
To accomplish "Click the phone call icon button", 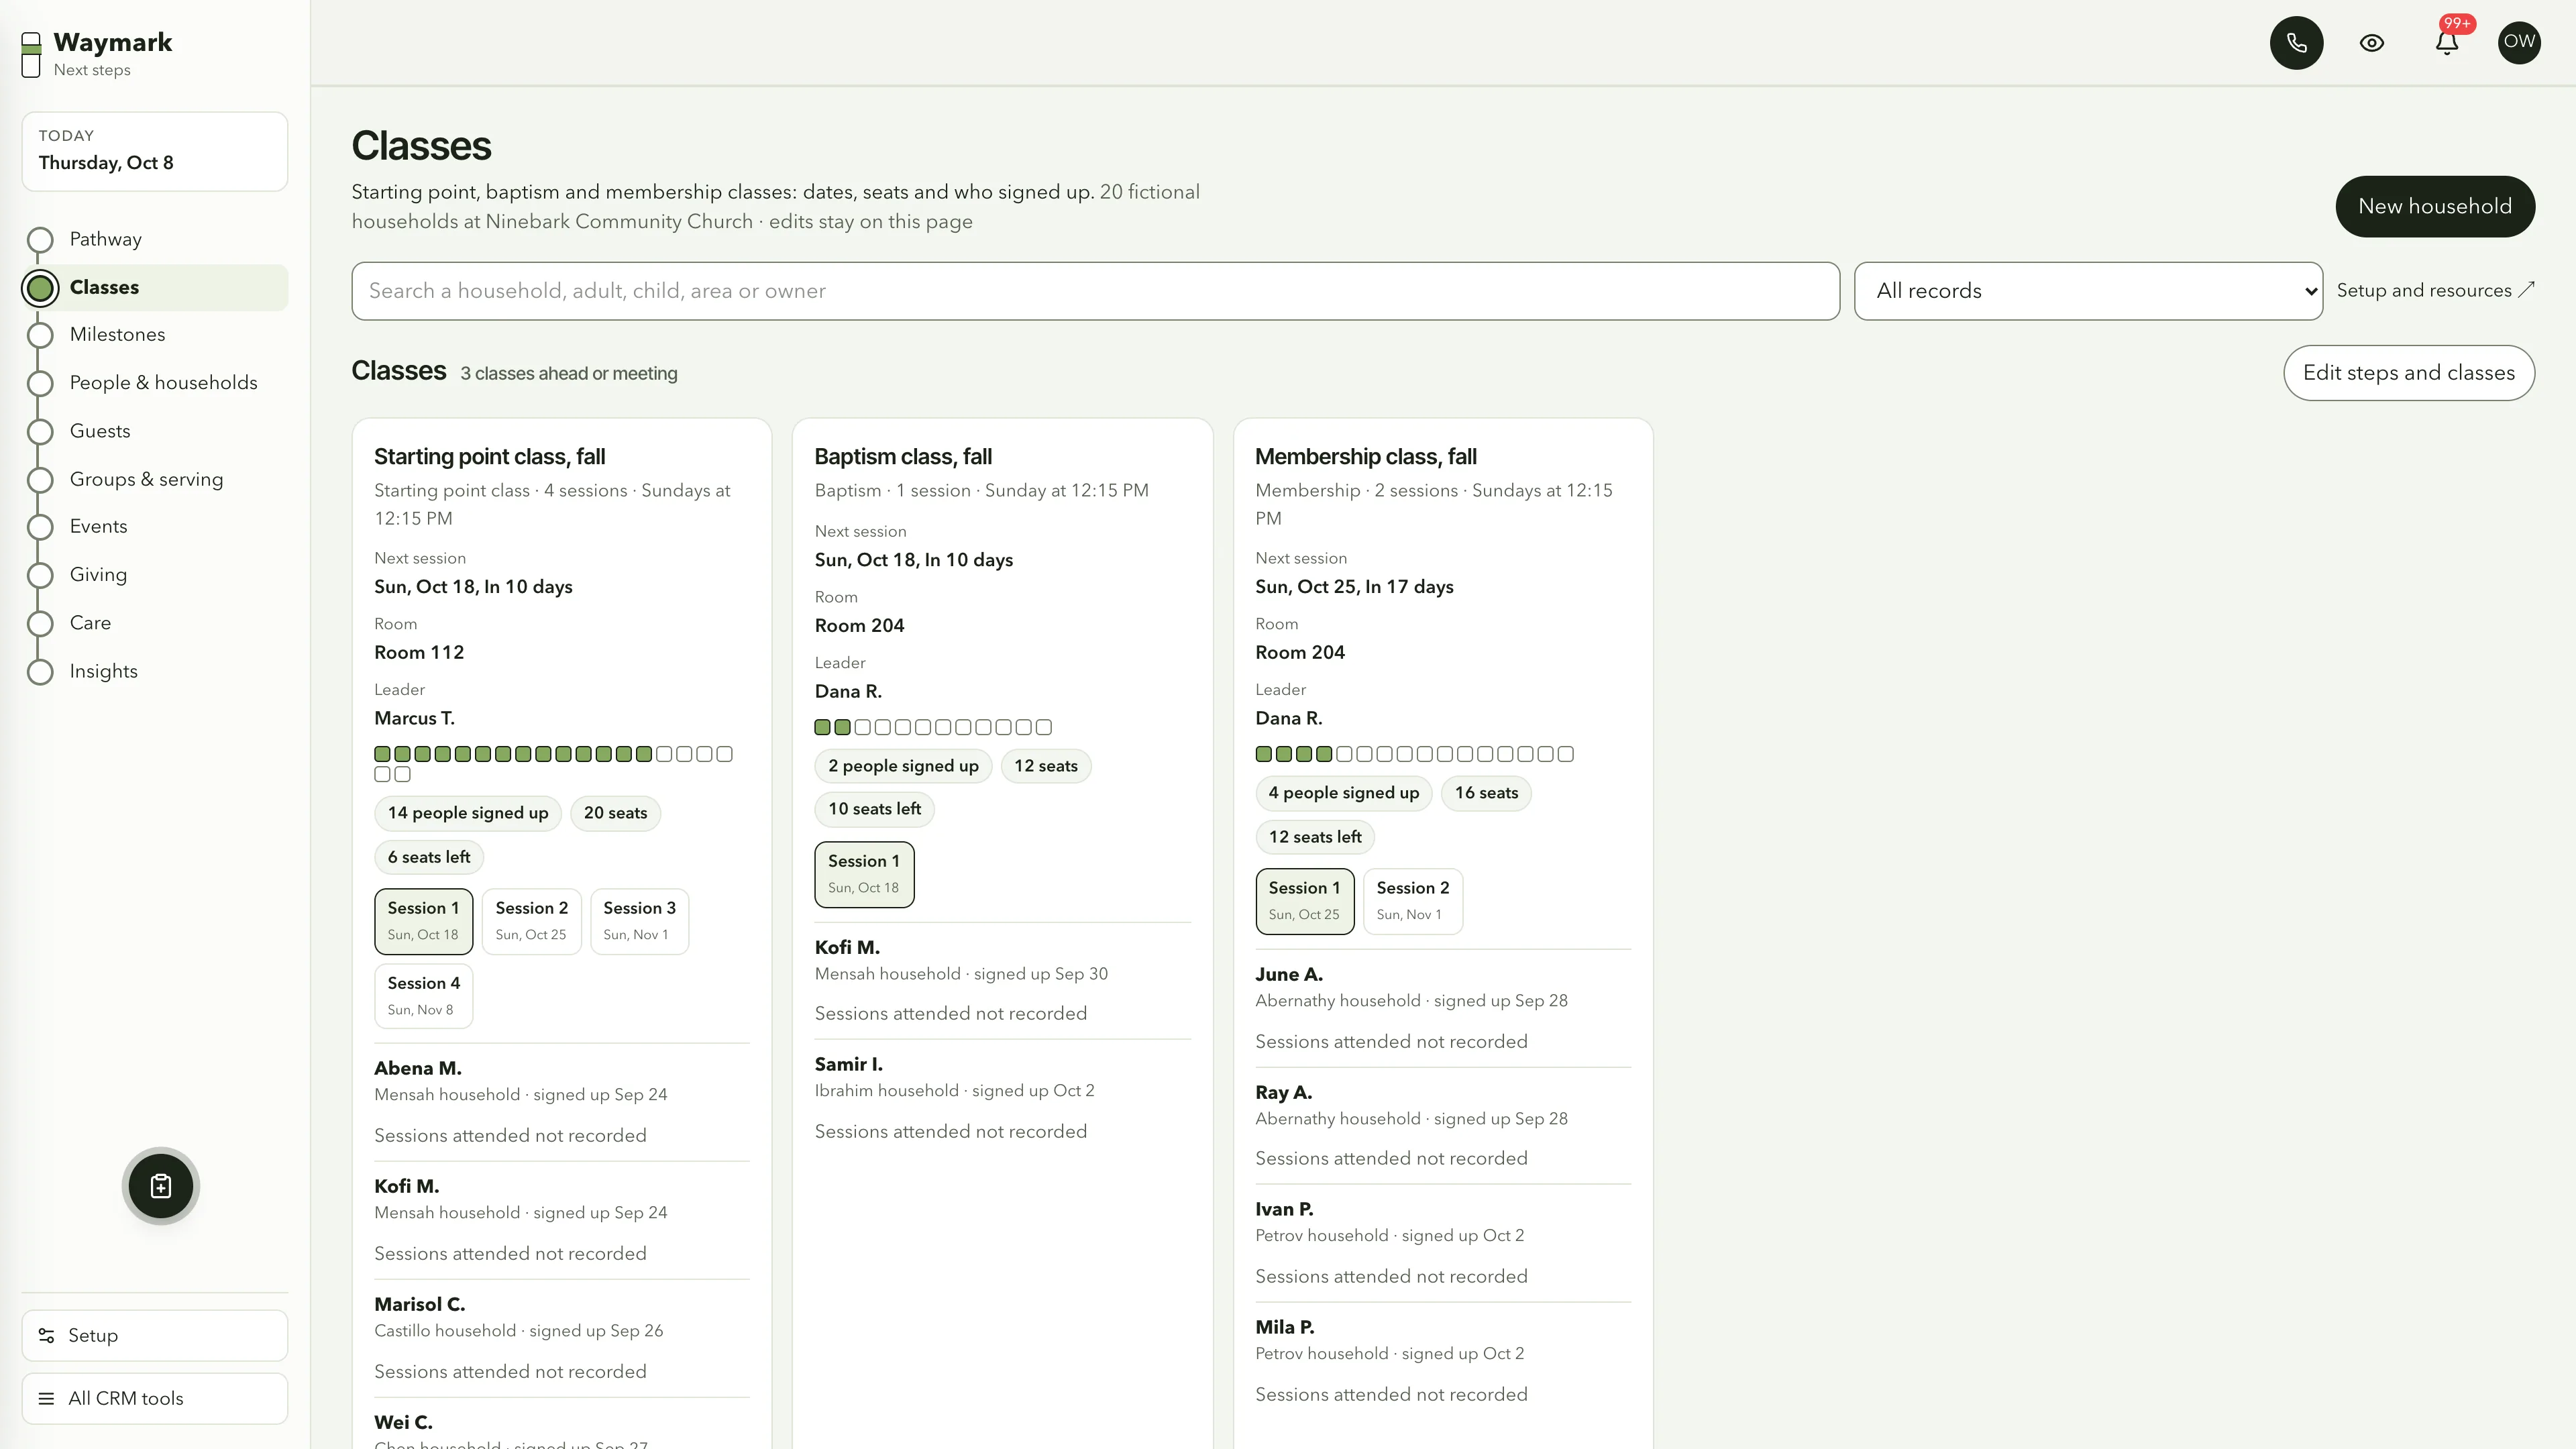I will tap(2296, 43).
